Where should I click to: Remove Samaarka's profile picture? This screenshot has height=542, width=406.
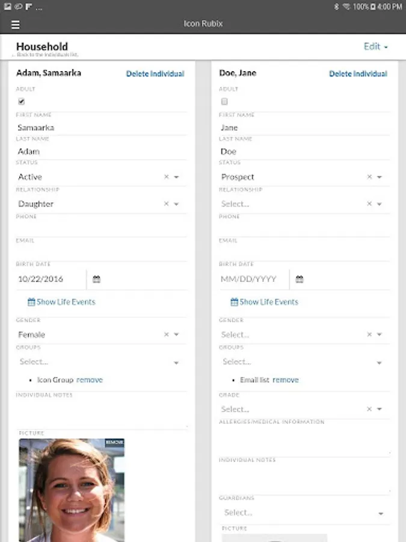click(x=114, y=443)
